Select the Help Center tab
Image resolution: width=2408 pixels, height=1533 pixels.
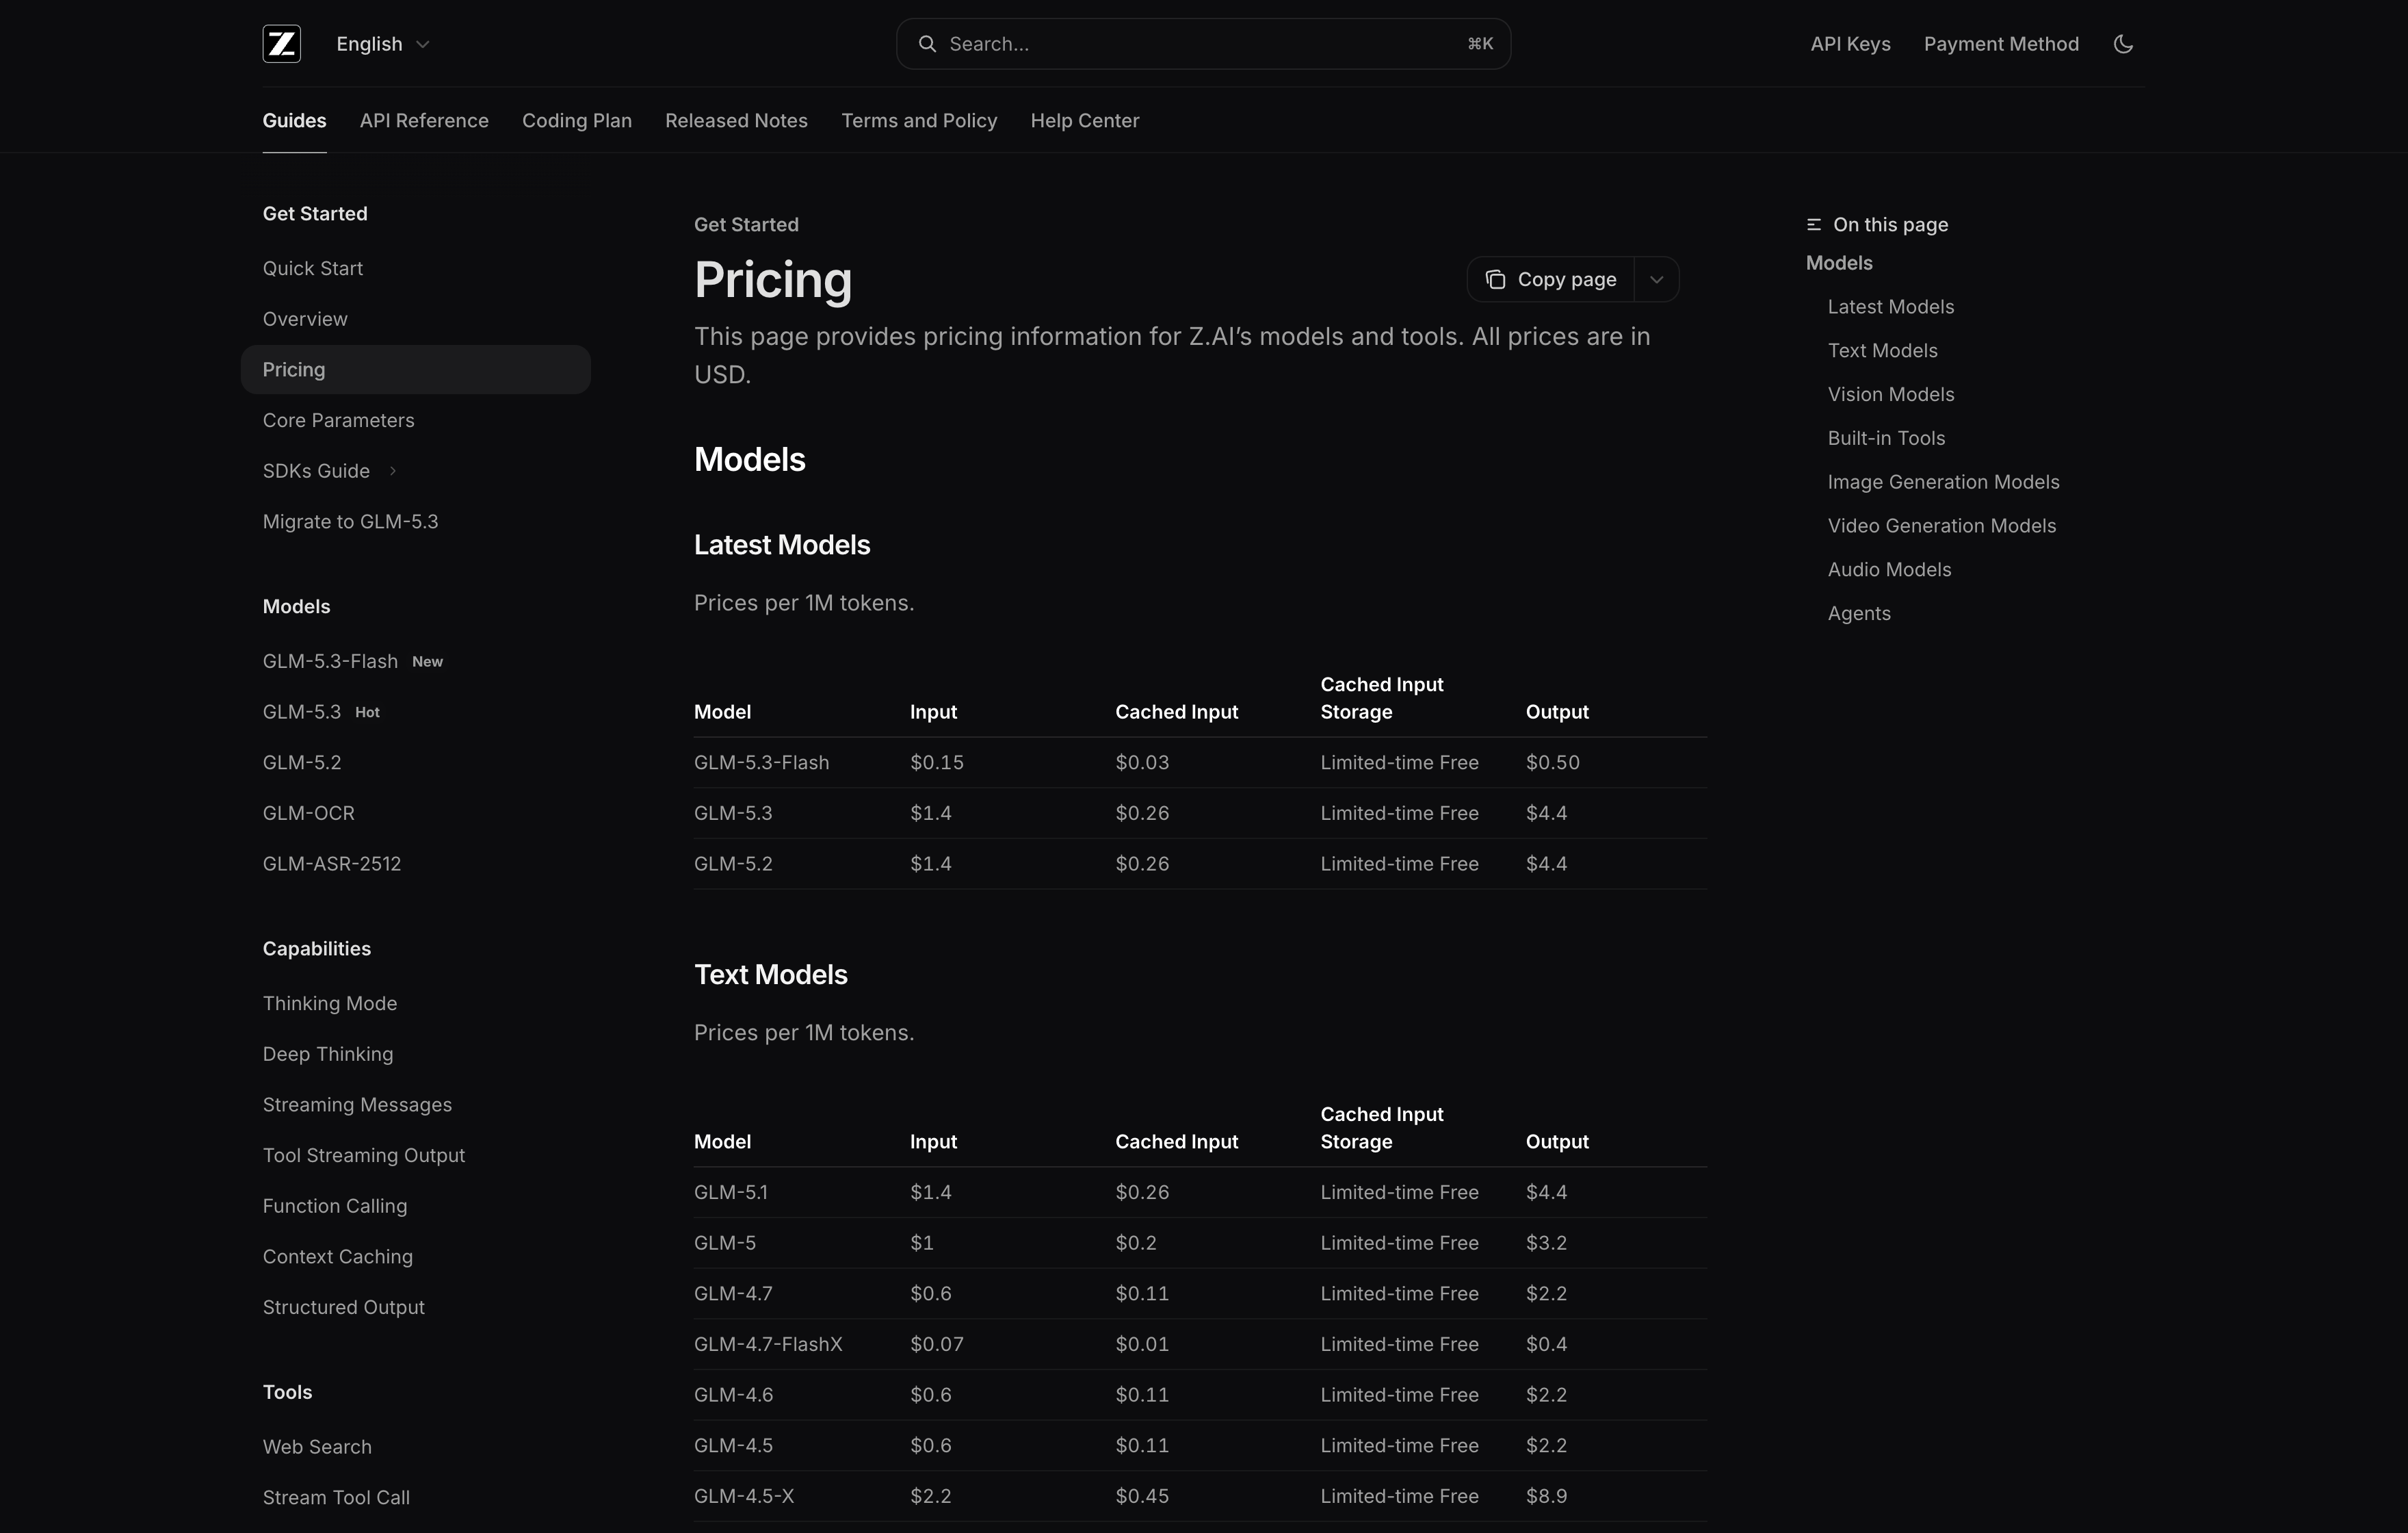[1085, 121]
